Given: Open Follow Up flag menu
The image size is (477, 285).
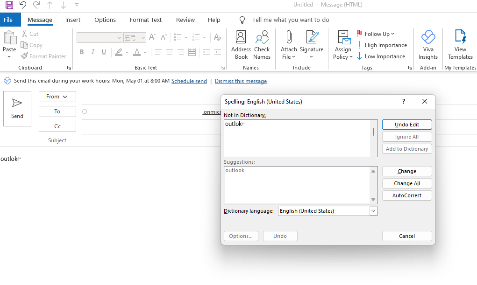Looking at the screenshot, I should (x=376, y=34).
